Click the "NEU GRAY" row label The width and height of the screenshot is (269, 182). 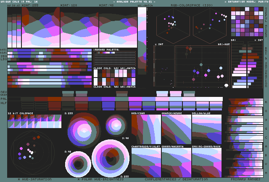(x=4, y=94)
